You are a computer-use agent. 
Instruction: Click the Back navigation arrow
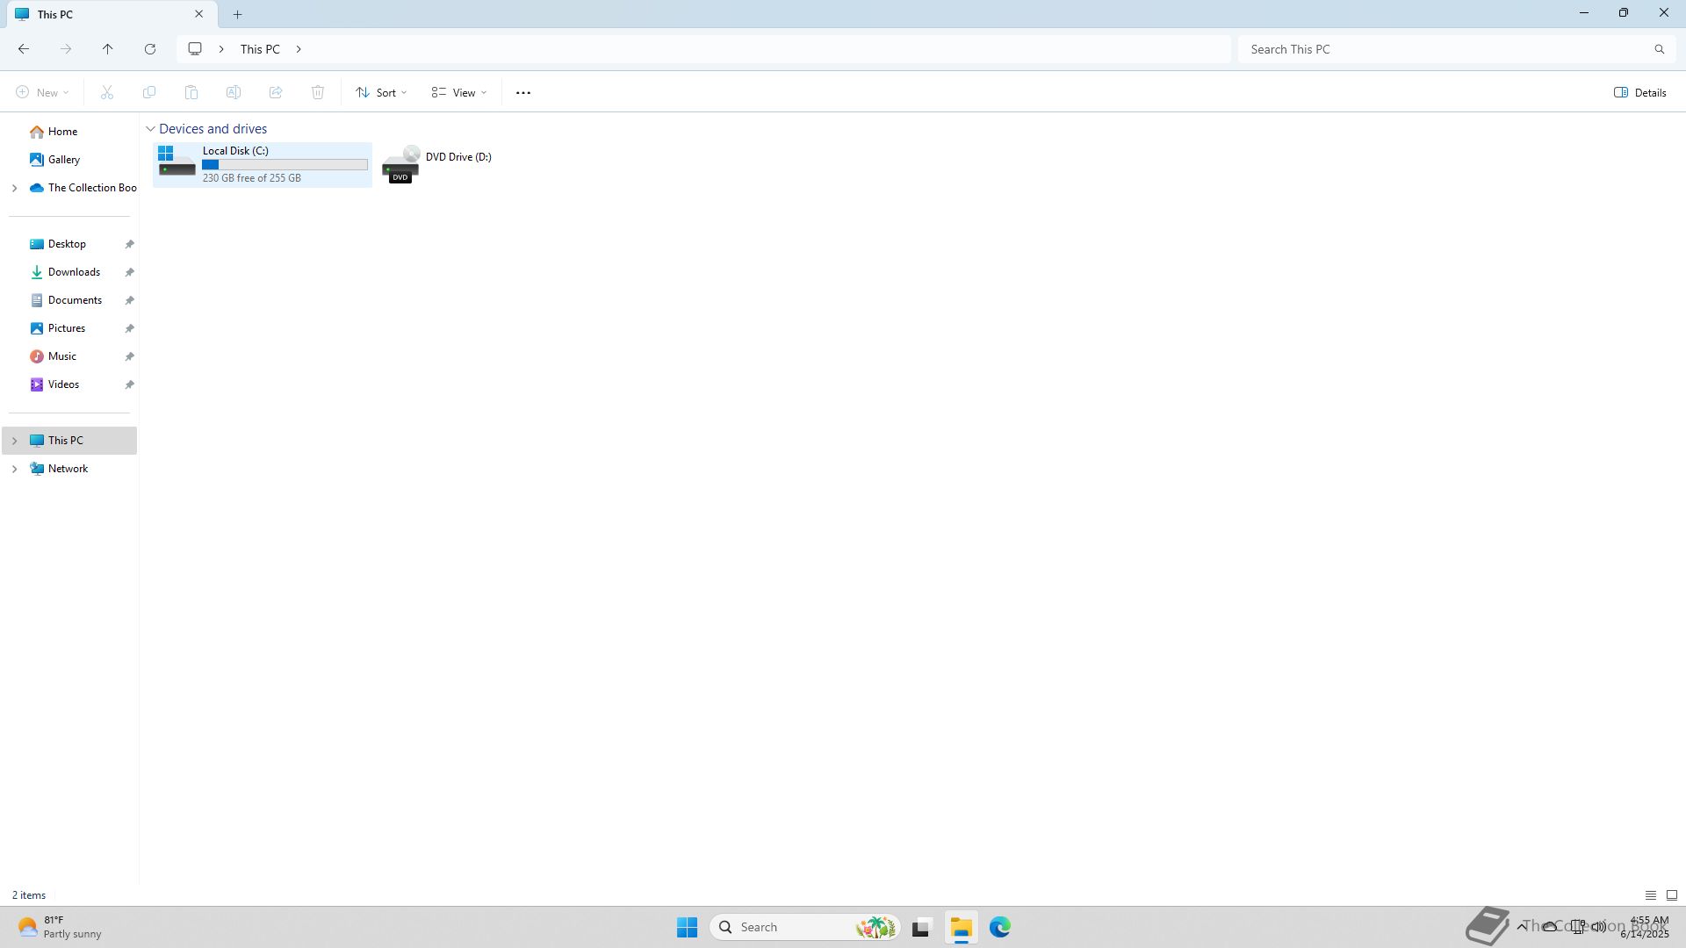click(x=24, y=49)
